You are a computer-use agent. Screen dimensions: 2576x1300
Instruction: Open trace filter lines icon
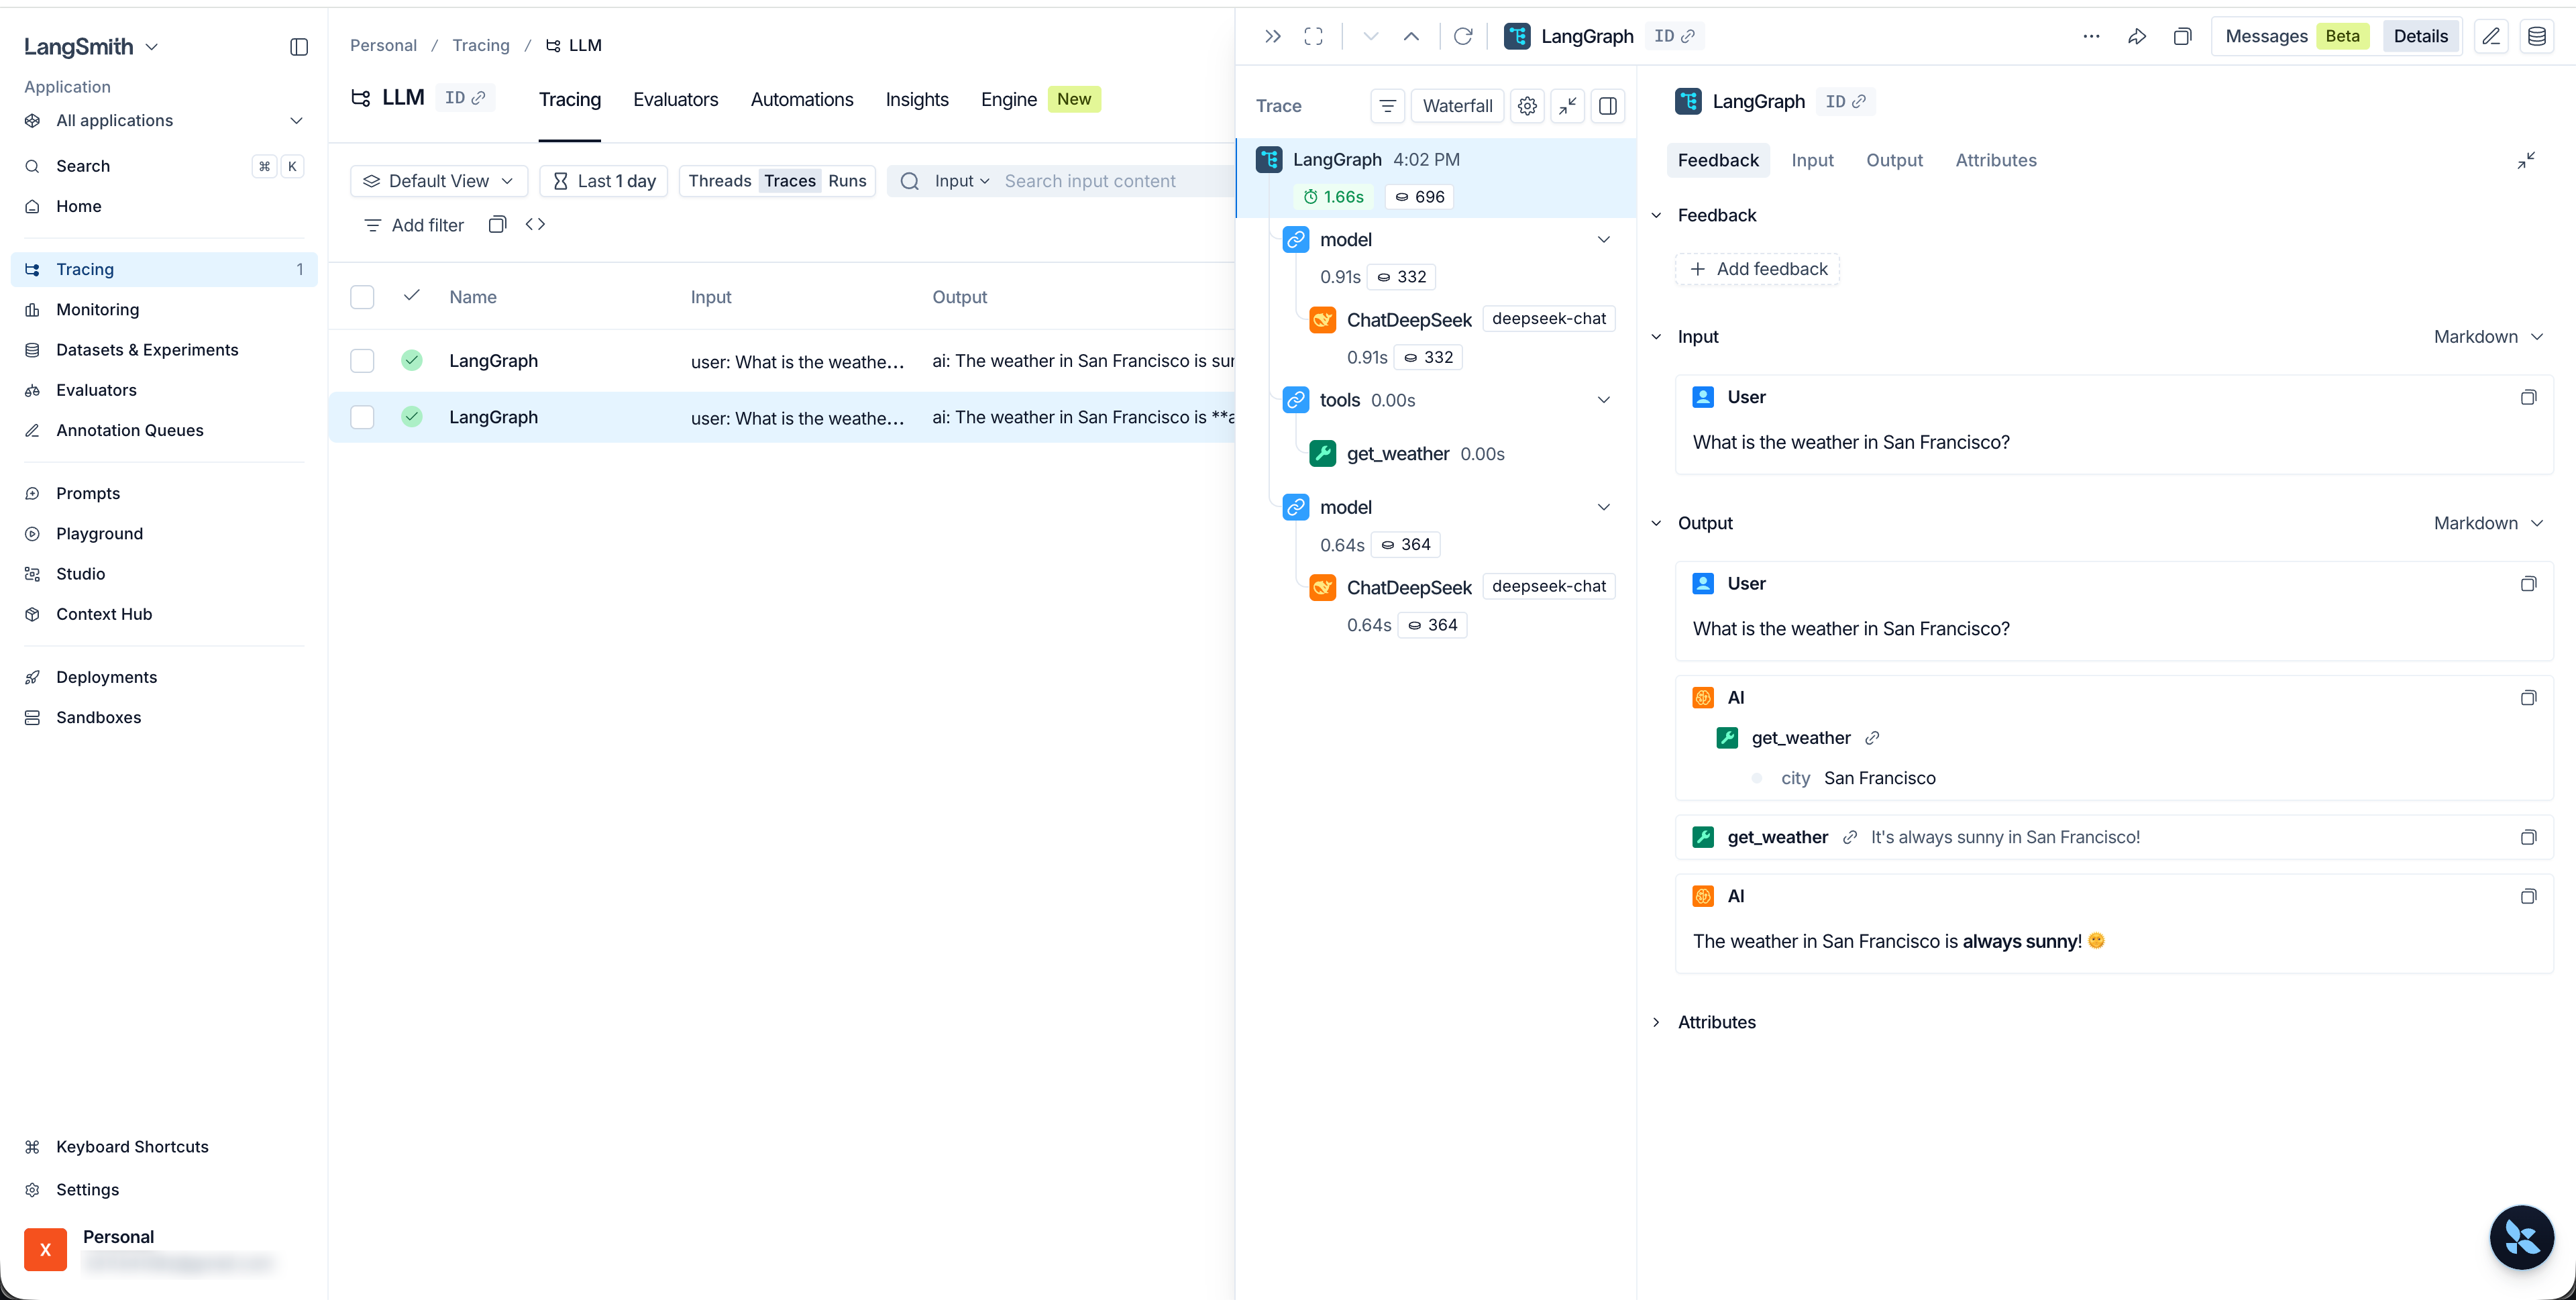pyautogui.click(x=1387, y=106)
